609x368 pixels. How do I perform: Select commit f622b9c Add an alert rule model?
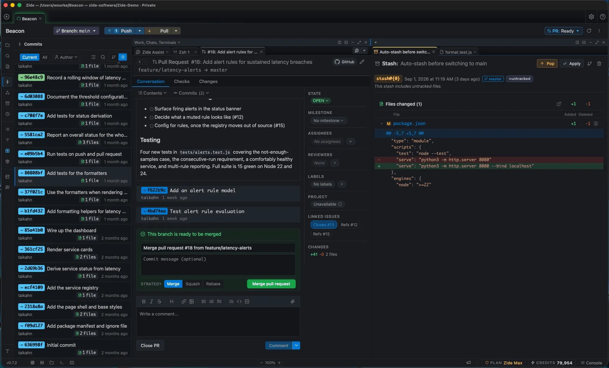click(x=218, y=194)
